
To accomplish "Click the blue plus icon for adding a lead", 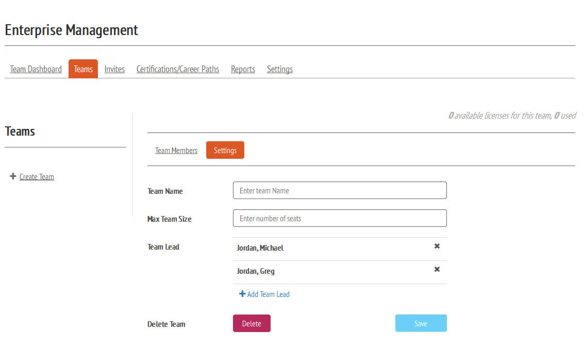I will (x=242, y=294).
